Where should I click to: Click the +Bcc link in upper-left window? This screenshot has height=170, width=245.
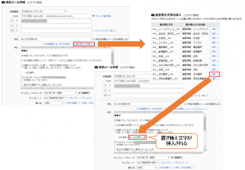click(x=112, y=31)
